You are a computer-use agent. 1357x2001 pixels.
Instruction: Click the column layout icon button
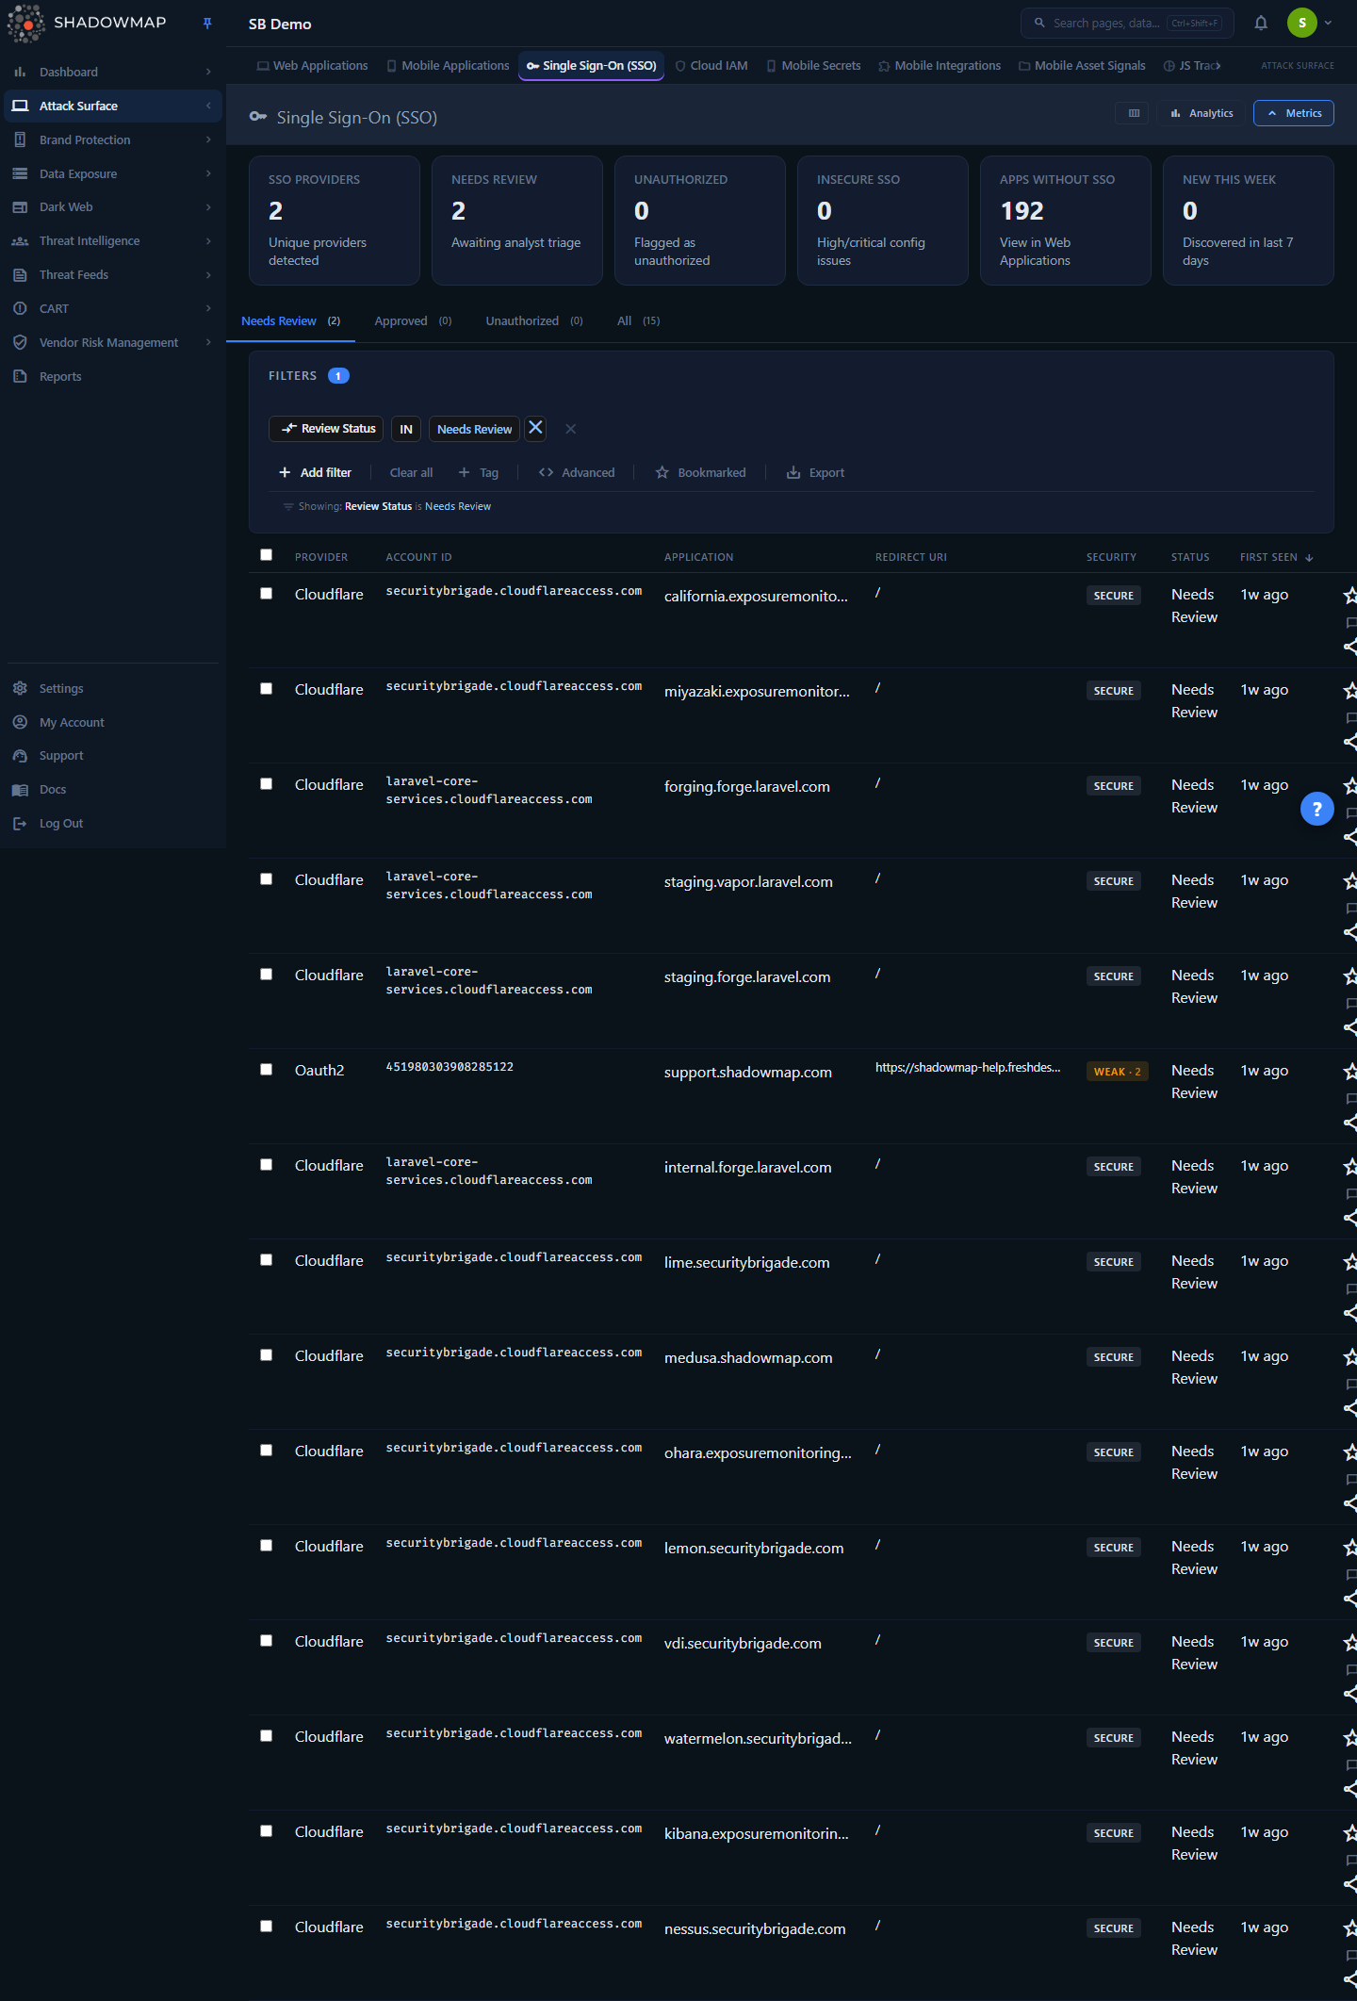pos(1134,113)
